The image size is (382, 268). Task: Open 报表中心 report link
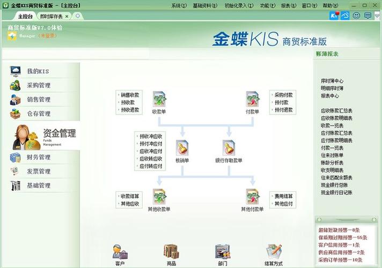tap(330, 95)
